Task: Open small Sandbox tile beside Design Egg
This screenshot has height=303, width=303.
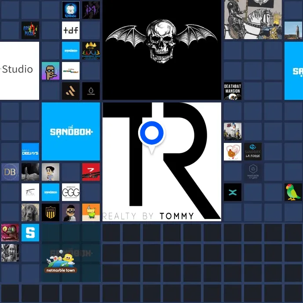Action: tap(51, 192)
